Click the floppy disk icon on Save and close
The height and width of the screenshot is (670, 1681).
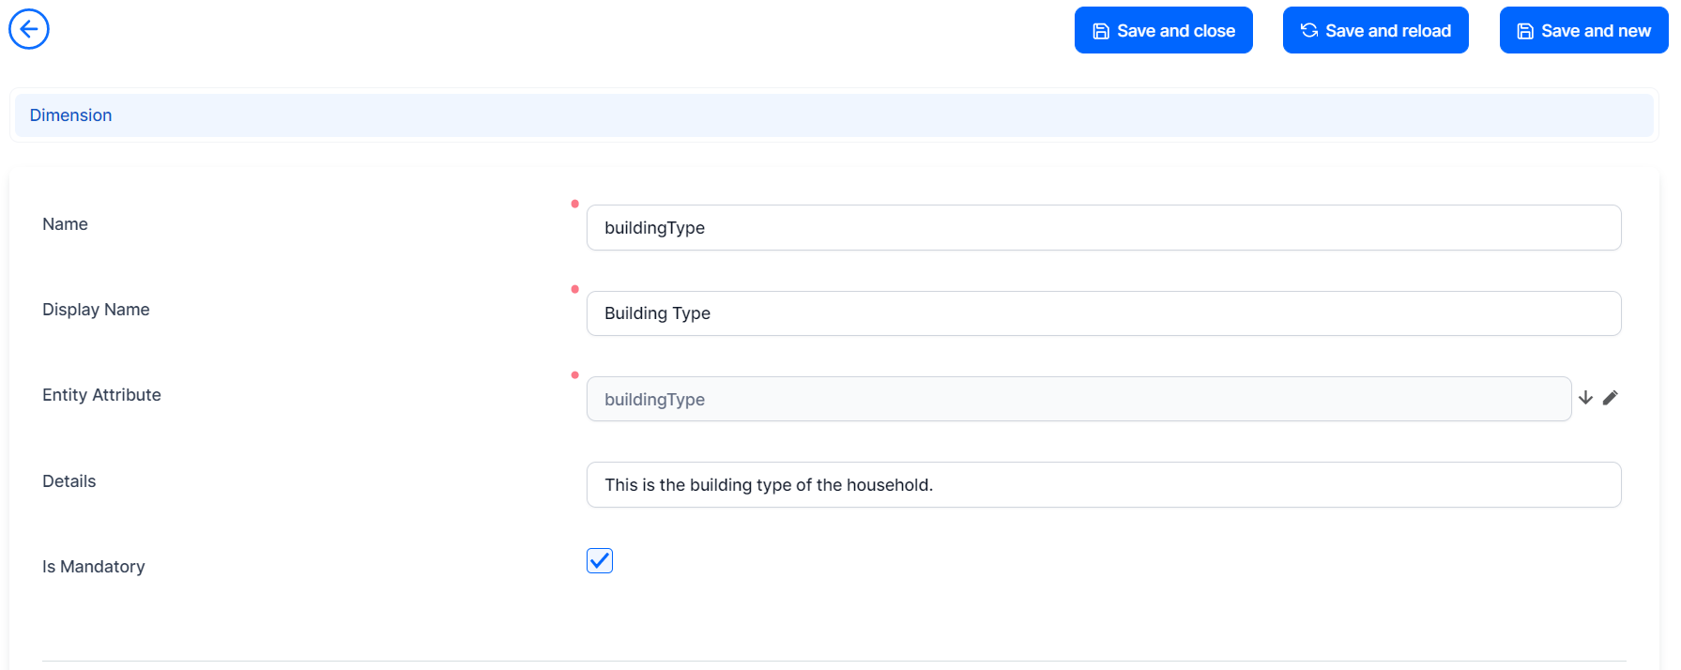click(x=1101, y=31)
